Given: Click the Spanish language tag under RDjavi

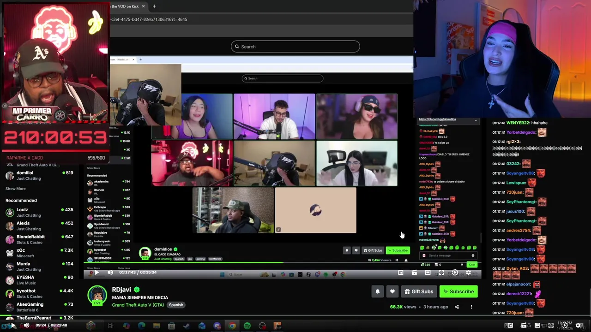Looking at the screenshot, I should coord(176,305).
